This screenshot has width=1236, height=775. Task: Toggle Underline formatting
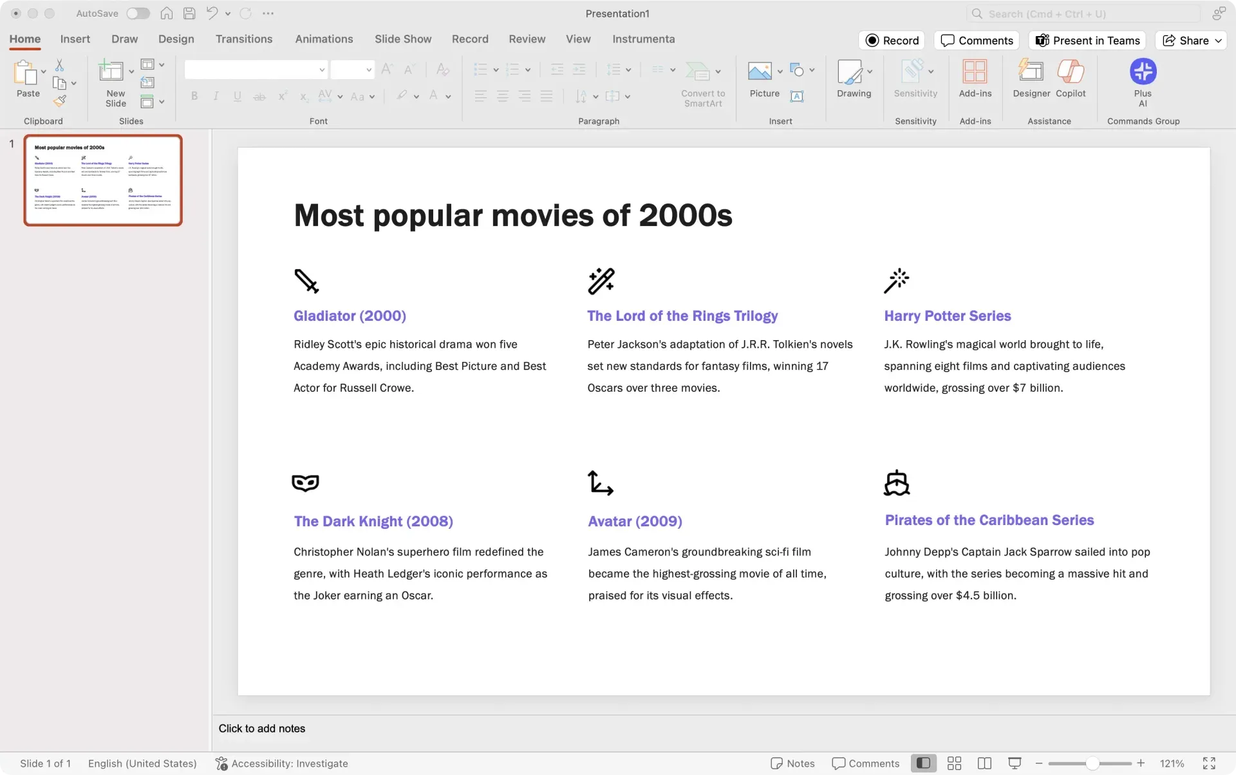[x=238, y=96]
